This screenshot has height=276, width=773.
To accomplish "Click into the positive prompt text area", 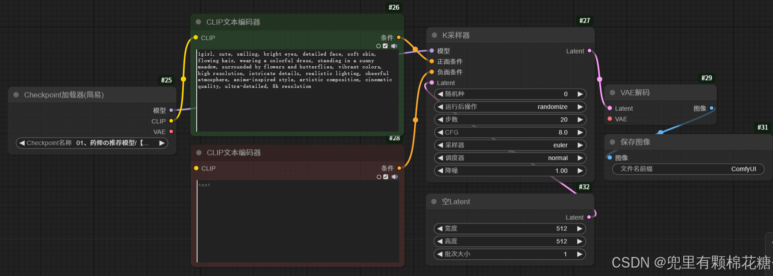I will coord(297,91).
